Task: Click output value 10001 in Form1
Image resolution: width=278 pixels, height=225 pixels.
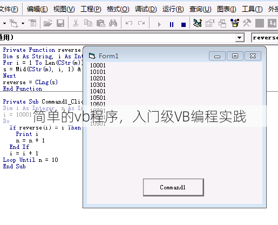Action: [x=98, y=65]
